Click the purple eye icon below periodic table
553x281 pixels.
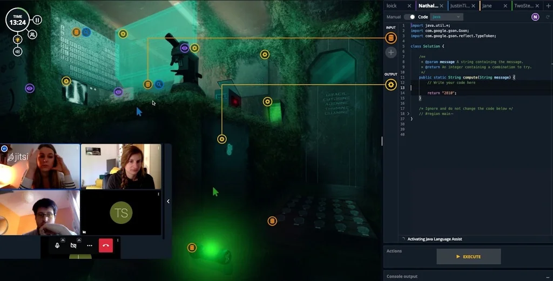point(118,92)
